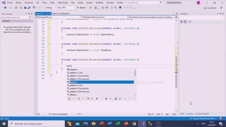Viewport: 226px width, 127px height.
Task: Undo the last edit using toolbar arrow
Action: [34, 8]
